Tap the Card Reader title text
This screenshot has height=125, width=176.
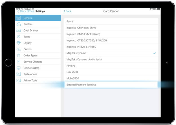tap(111, 11)
